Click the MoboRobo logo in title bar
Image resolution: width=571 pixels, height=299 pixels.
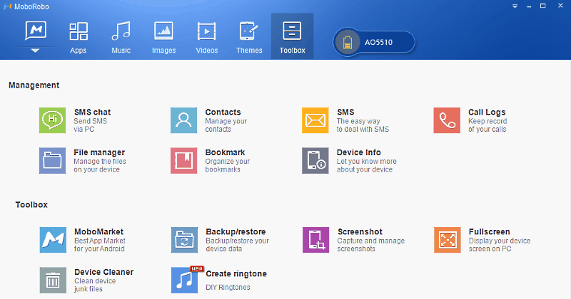click(7, 6)
